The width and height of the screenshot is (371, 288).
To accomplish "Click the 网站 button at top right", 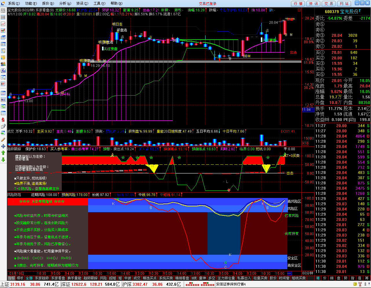I will click(344, 3).
